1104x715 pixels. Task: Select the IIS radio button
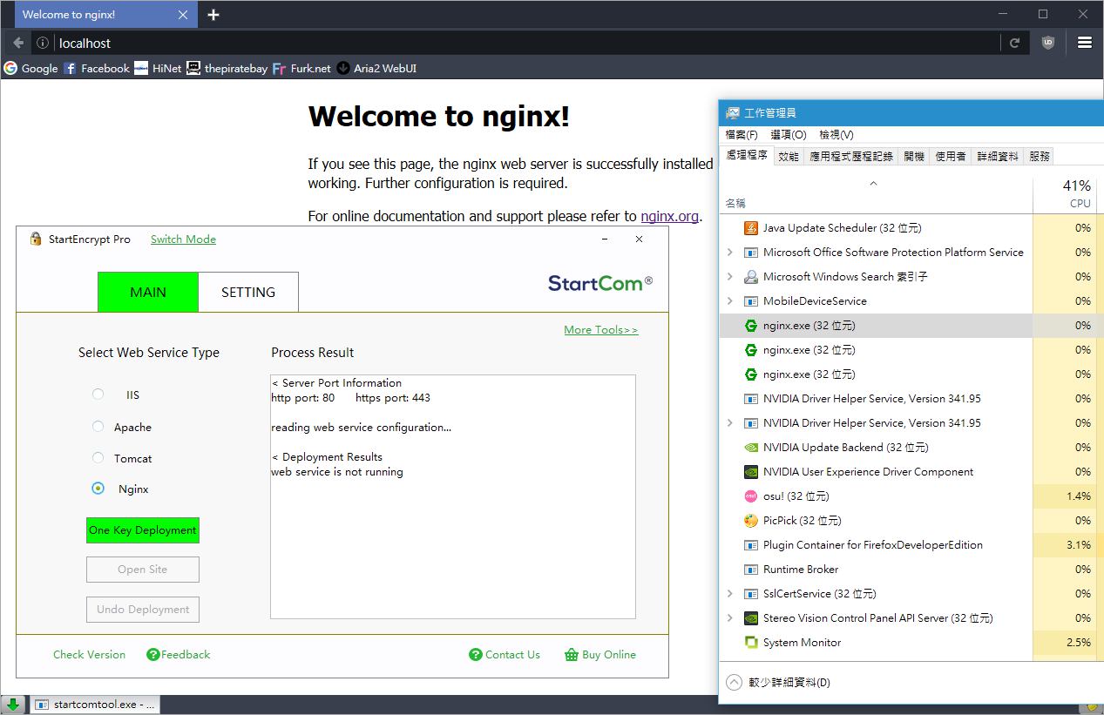(98, 395)
